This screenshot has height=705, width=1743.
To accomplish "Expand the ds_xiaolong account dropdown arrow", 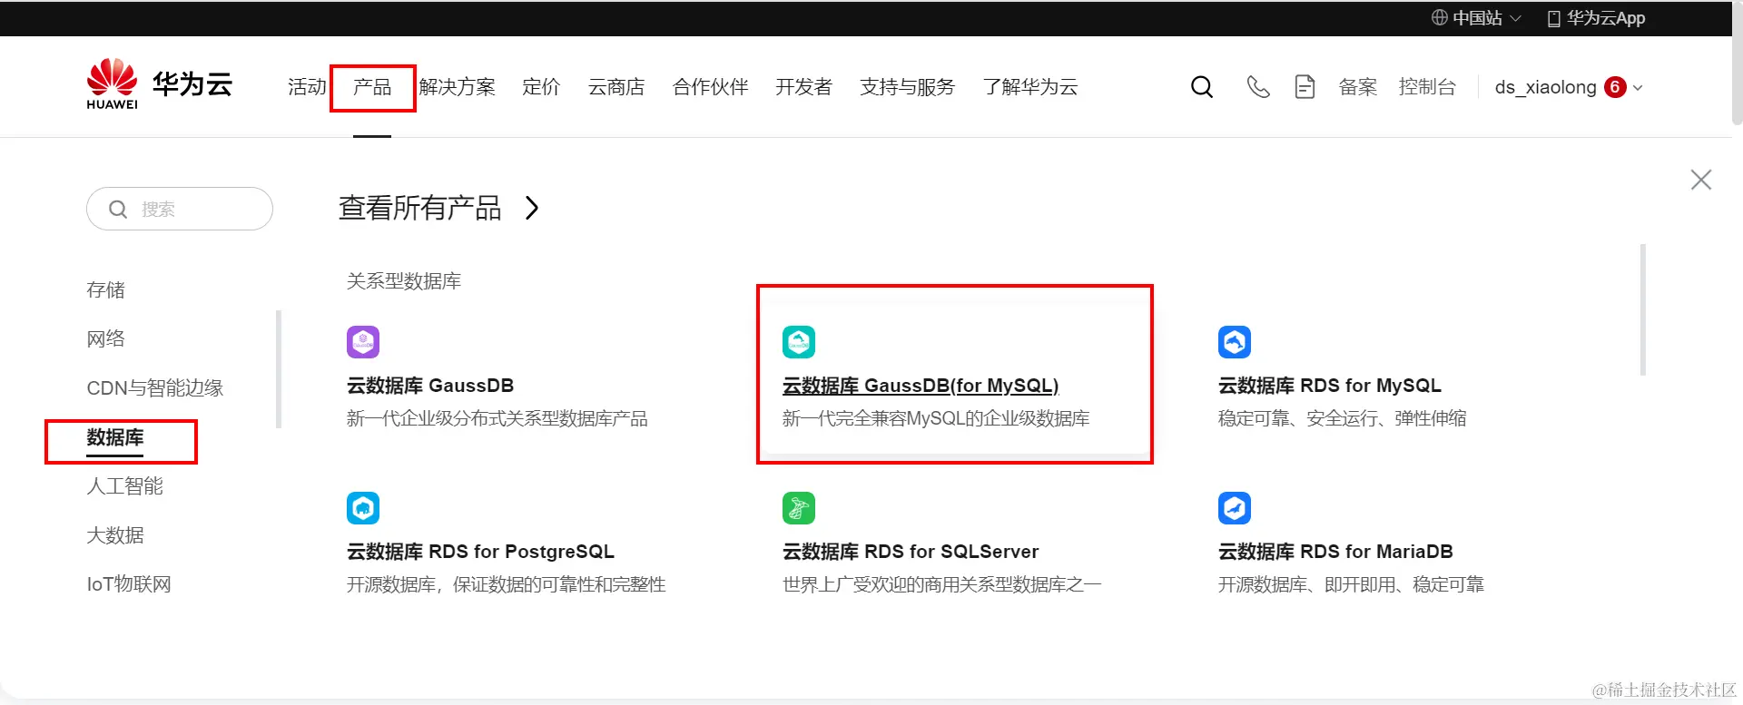I will [x=1638, y=88].
